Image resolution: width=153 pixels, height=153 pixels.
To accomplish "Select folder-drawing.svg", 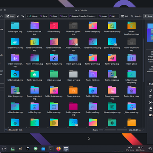I will pos(93,43).
